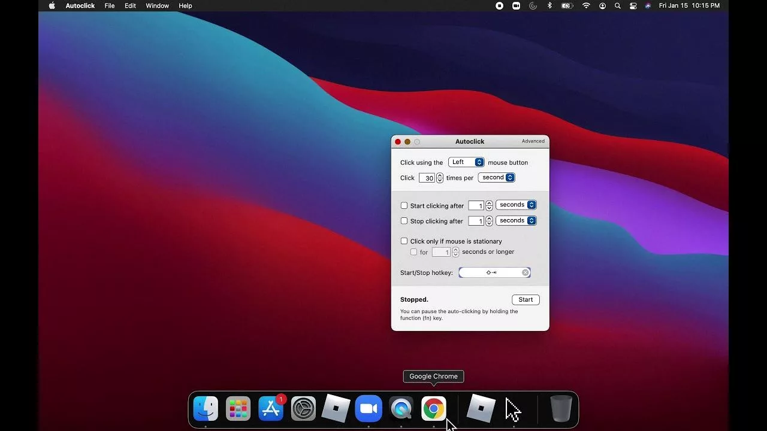Open QuickTime Player from the Dock

coord(401,409)
